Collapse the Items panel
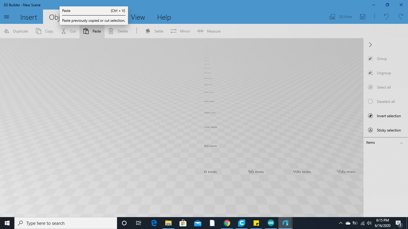This screenshot has height=229, width=408. click(x=401, y=143)
